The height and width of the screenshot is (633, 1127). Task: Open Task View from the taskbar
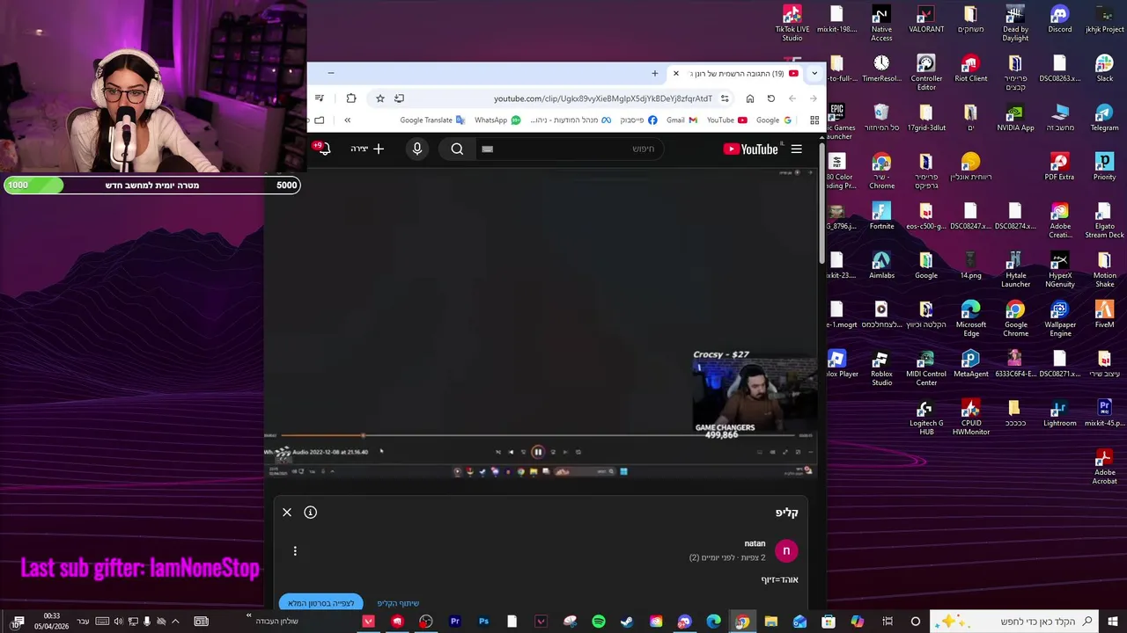click(x=888, y=622)
